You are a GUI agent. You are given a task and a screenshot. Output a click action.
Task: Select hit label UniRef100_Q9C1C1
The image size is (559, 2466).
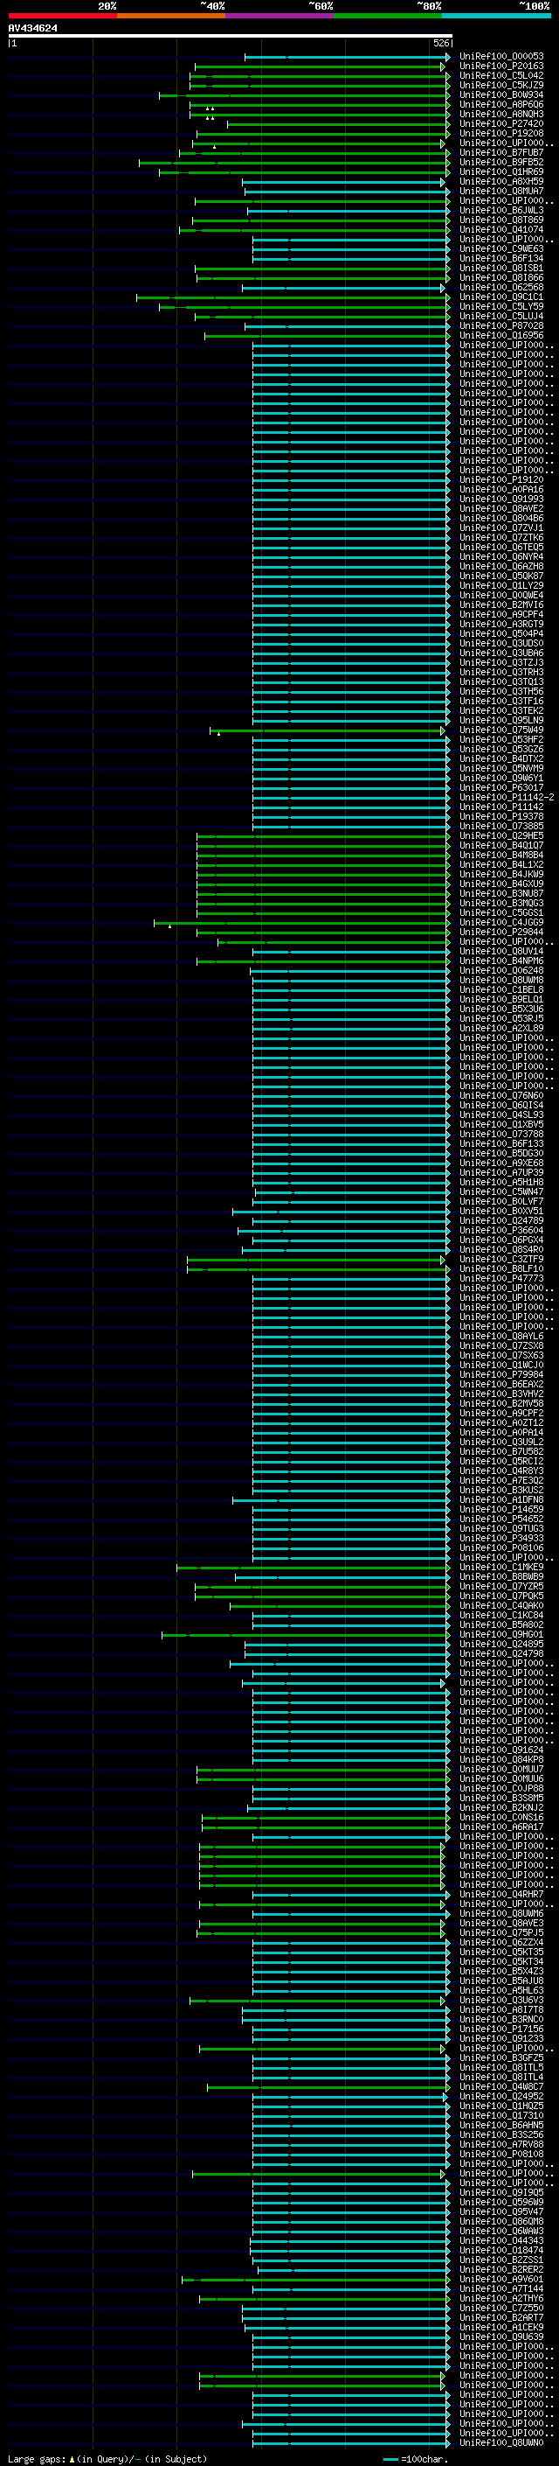(501, 297)
